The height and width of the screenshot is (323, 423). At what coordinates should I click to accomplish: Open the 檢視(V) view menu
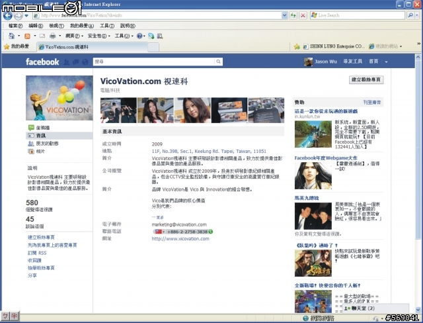pyautogui.click(x=57, y=26)
